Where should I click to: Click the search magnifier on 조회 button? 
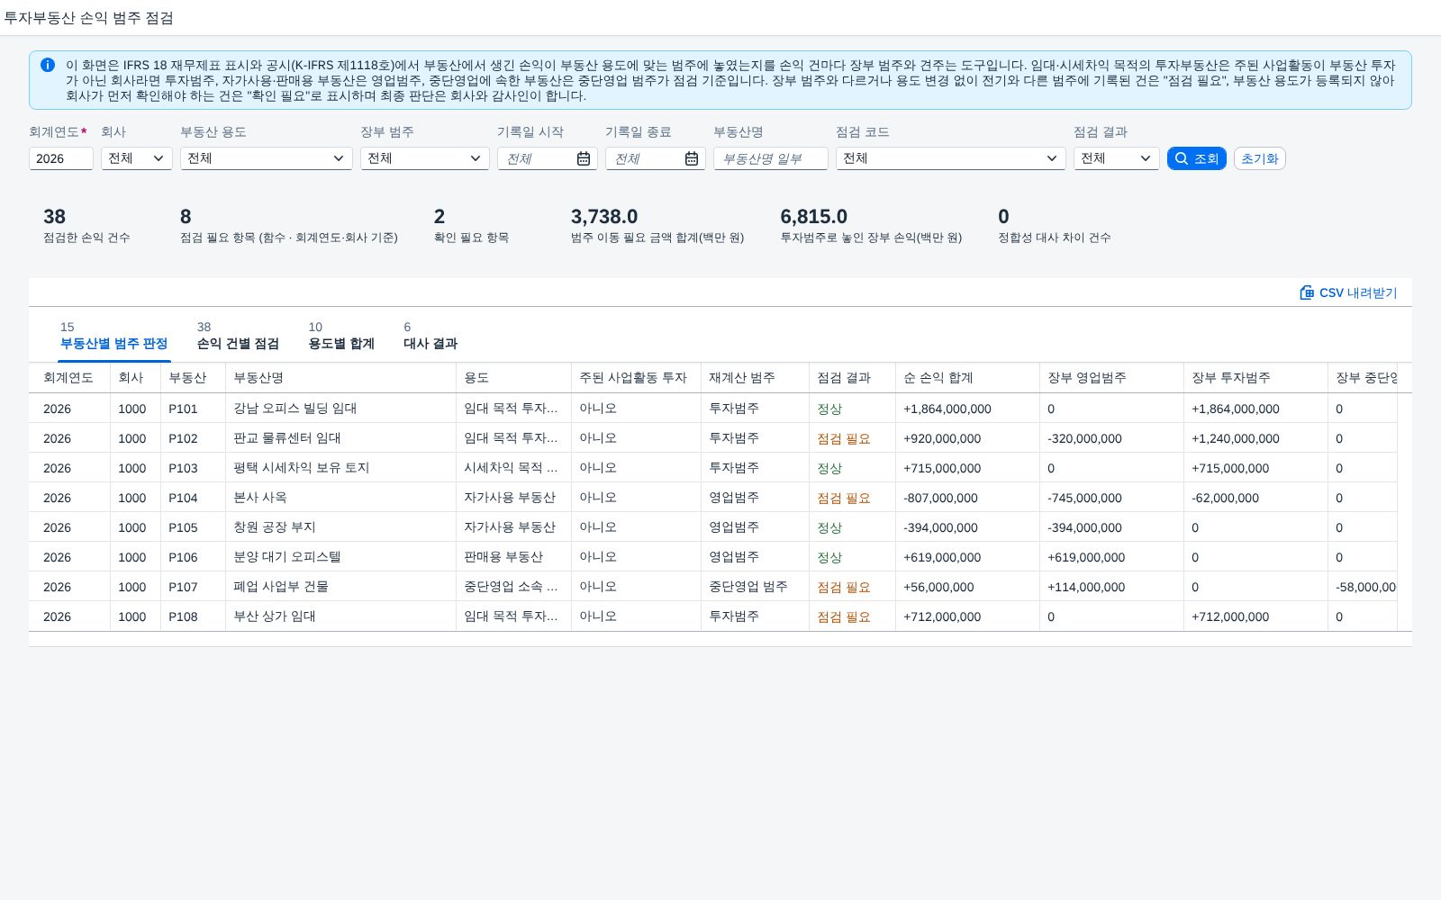(1182, 158)
